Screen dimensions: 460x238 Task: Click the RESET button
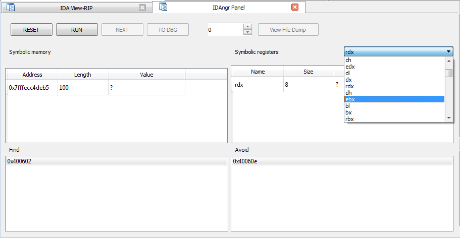pos(31,30)
